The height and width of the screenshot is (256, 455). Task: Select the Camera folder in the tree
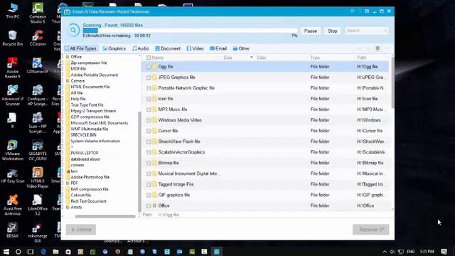click(x=77, y=81)
